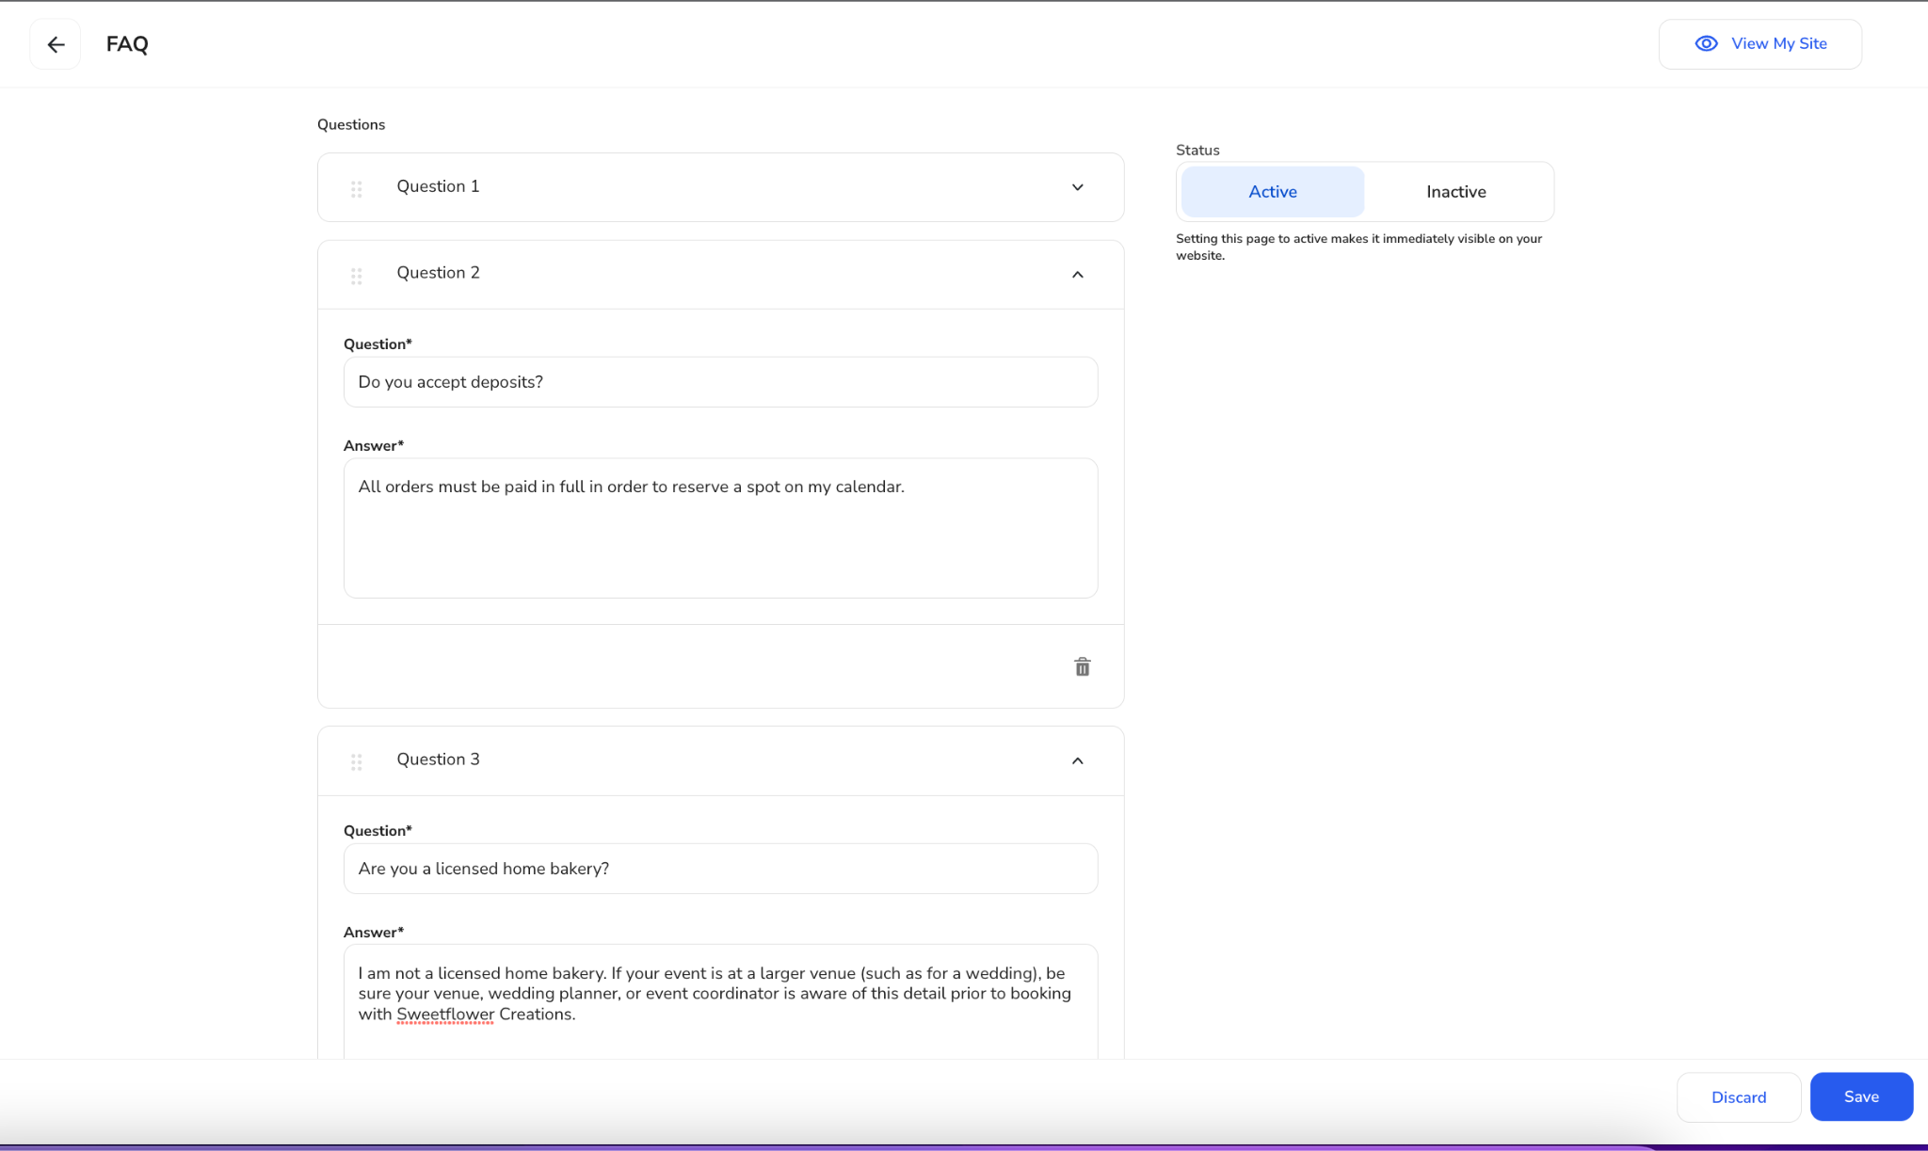Set page status to Inactive
Screen dimensions: 1928x1151
(x=1455, y=192)
